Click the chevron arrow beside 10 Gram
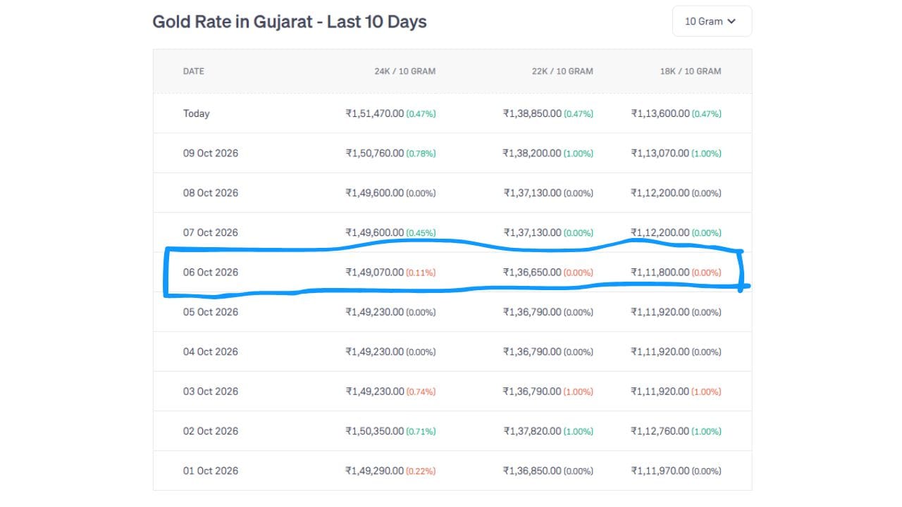This screenshot has height=507, width=902. (x=731, y=21)
